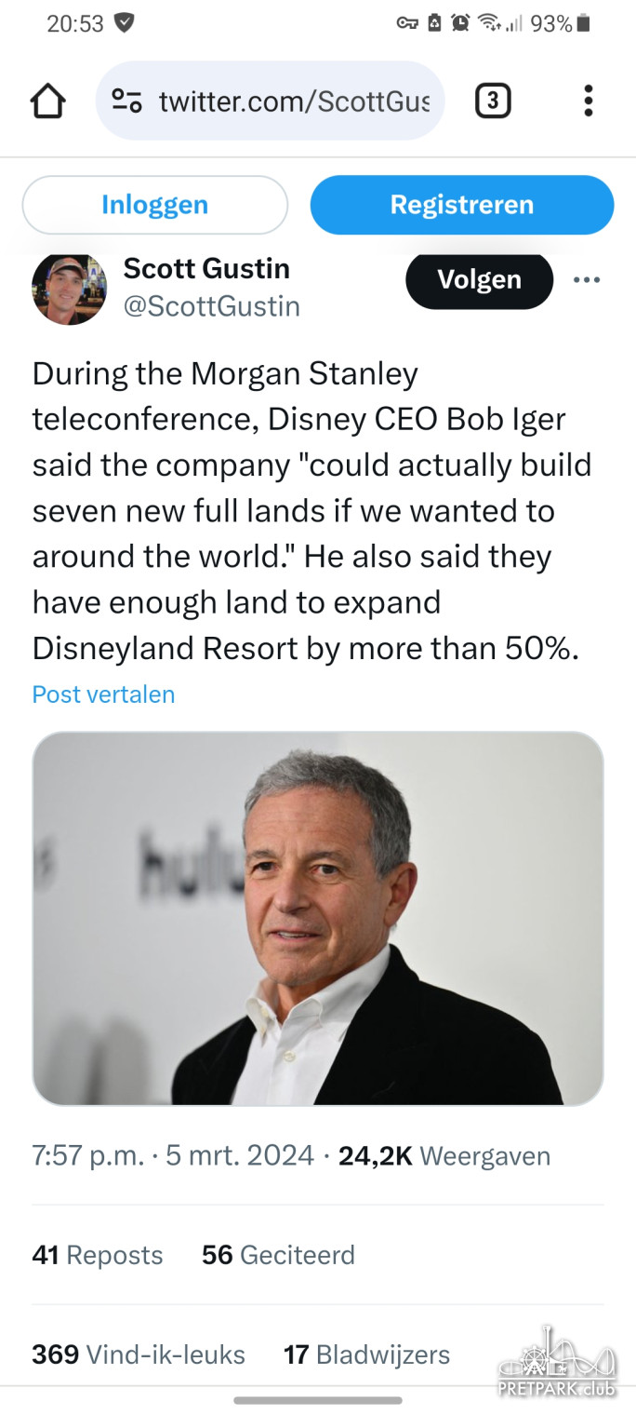This screenshot has height=1415, width=636.
Task: Tap the battery icon in status bar
Action: click(583, 23)
